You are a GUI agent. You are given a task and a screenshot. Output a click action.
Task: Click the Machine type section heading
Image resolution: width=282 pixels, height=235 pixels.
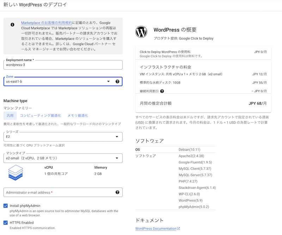pos(16,101)
